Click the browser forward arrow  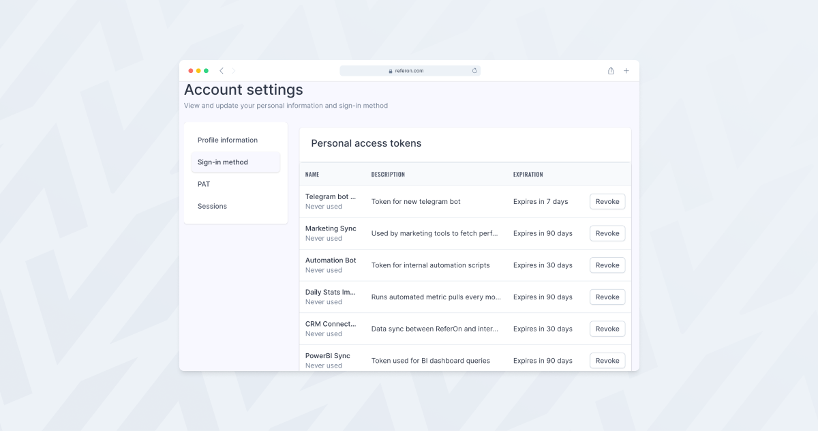tap(233, 71)
